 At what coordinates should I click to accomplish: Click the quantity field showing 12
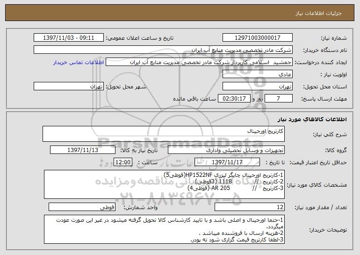point(250,207)
